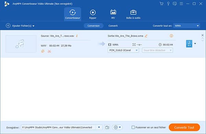This screenshot has height=134, width=206.
Task: Click the Convertir Tout button
Action: pyautogui.click(x=184, y=127)
